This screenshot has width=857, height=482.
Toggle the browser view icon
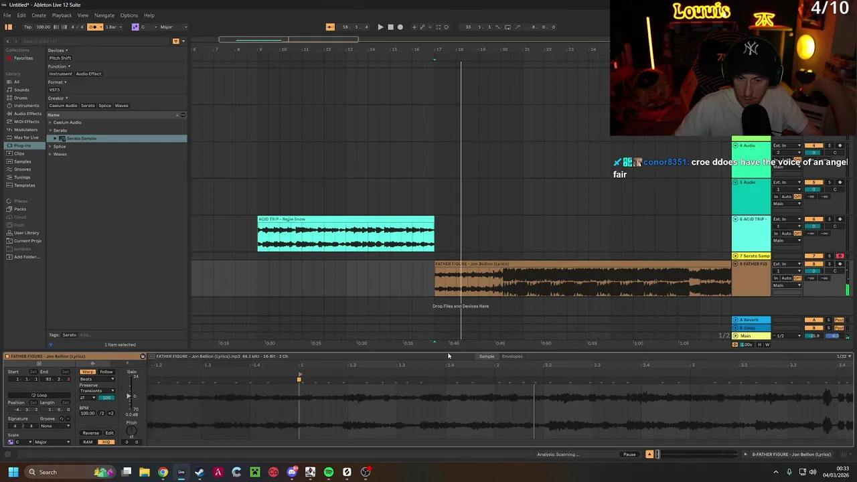point(8,27)
